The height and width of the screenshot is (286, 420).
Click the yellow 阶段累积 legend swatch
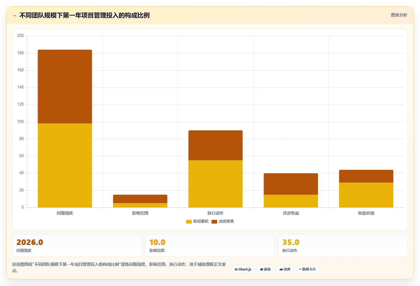tap(189, 221)
